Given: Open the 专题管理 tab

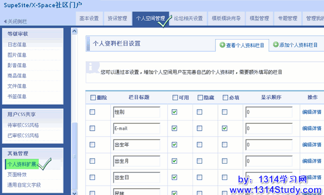Looking at the screenshot, I should (x=287, y=18).
